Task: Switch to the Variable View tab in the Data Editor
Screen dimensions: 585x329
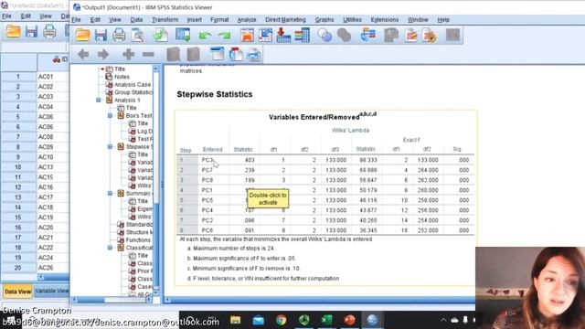Action: click(x=51, y=291)
